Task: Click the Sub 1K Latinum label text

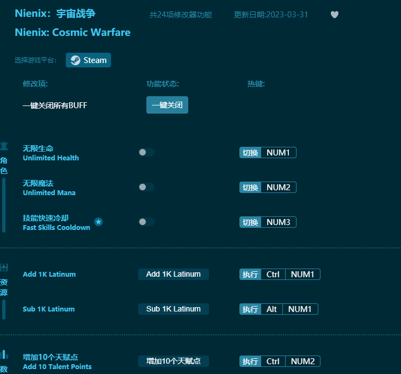Action: coord(48,309)
